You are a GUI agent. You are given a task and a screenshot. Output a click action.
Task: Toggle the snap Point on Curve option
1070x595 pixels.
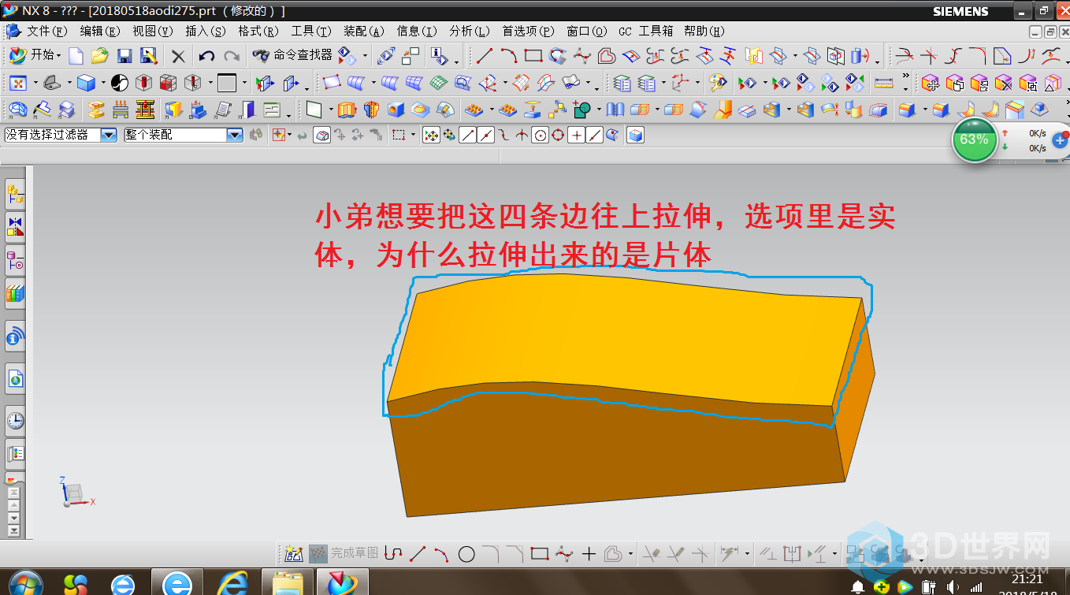pos(595,136)
